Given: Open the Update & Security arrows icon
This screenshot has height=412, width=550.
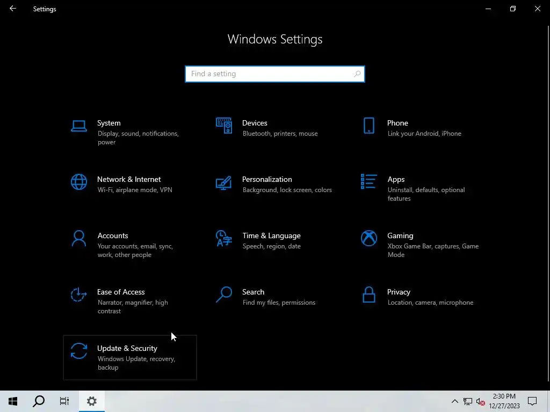Looking at the screenshot, I should coord(78,351).
